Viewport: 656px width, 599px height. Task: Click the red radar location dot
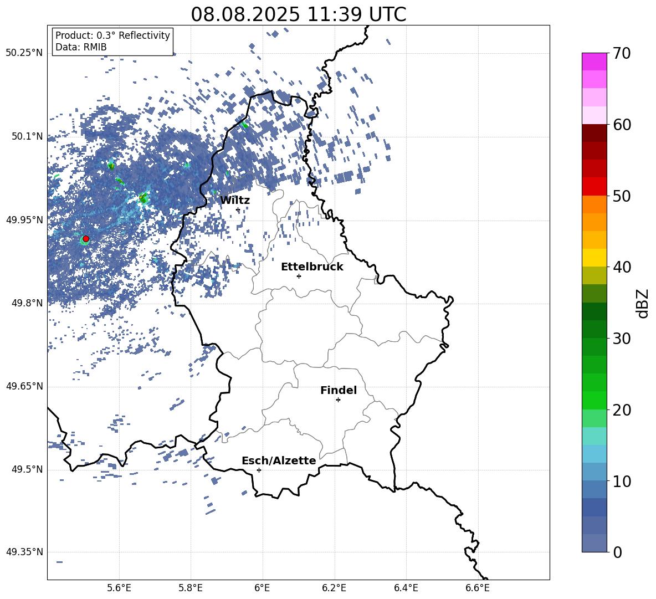pyautogui.click(x=86, y=239)
